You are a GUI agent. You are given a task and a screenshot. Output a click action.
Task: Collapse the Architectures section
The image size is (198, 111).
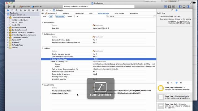[x=43, y=23]
